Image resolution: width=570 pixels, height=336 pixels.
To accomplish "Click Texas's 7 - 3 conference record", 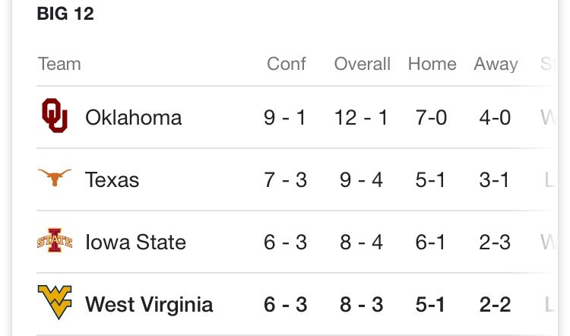I will tap(286, 179).
